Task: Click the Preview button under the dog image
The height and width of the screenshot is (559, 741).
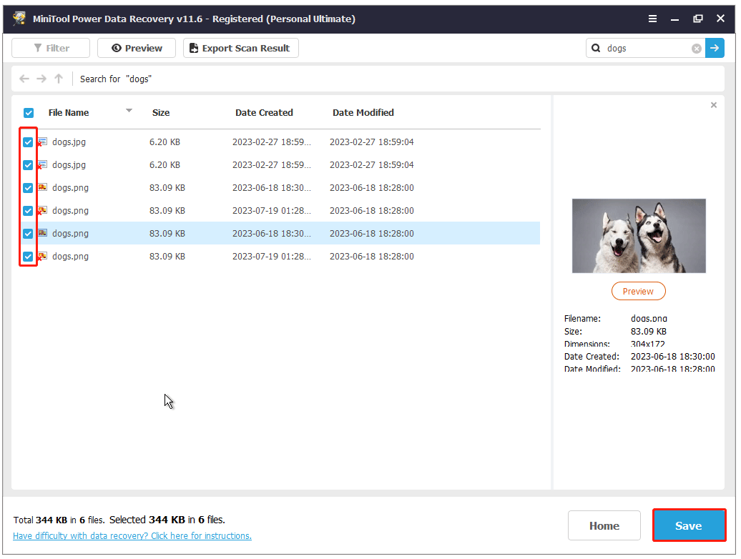Action: (638, 291)
